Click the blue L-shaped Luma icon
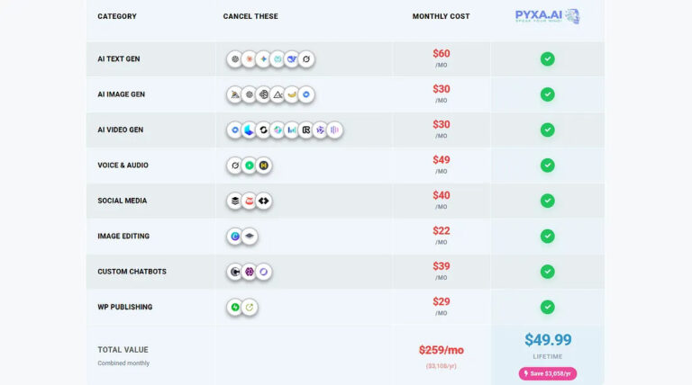Screen dimensions: 692x385 coord(249,130)
